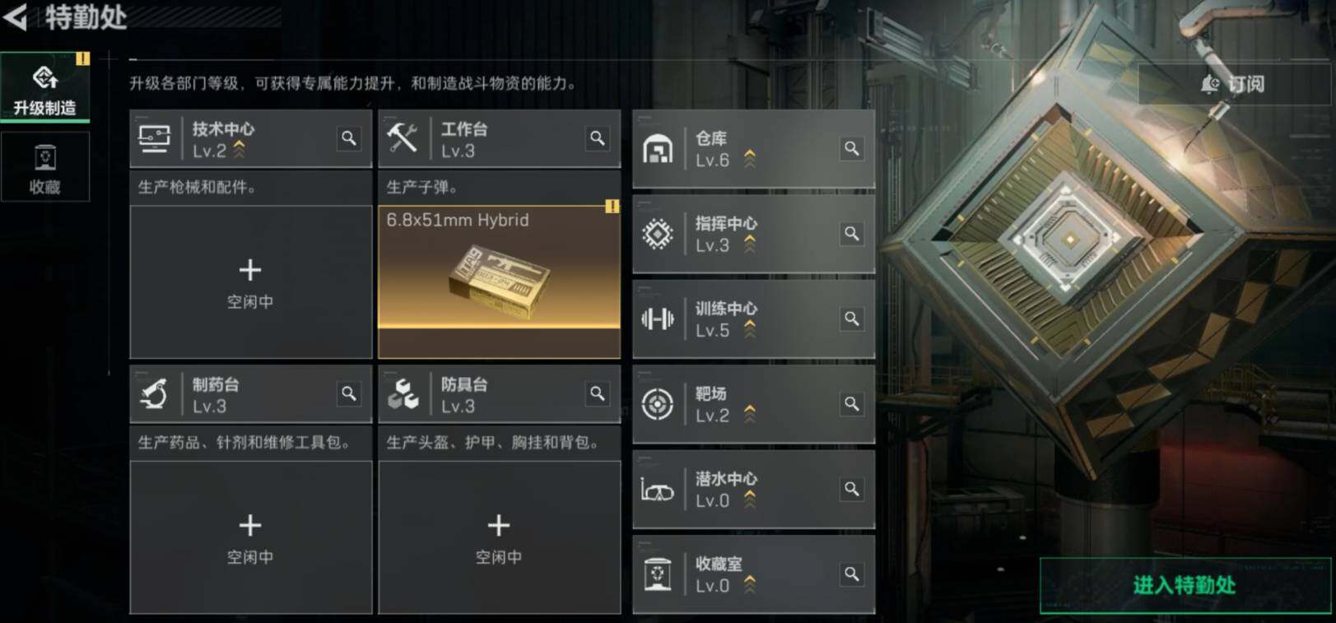Click magnifier icon on 收藏室 row
The image size is (1336, 623).
(x=852, y=574)
